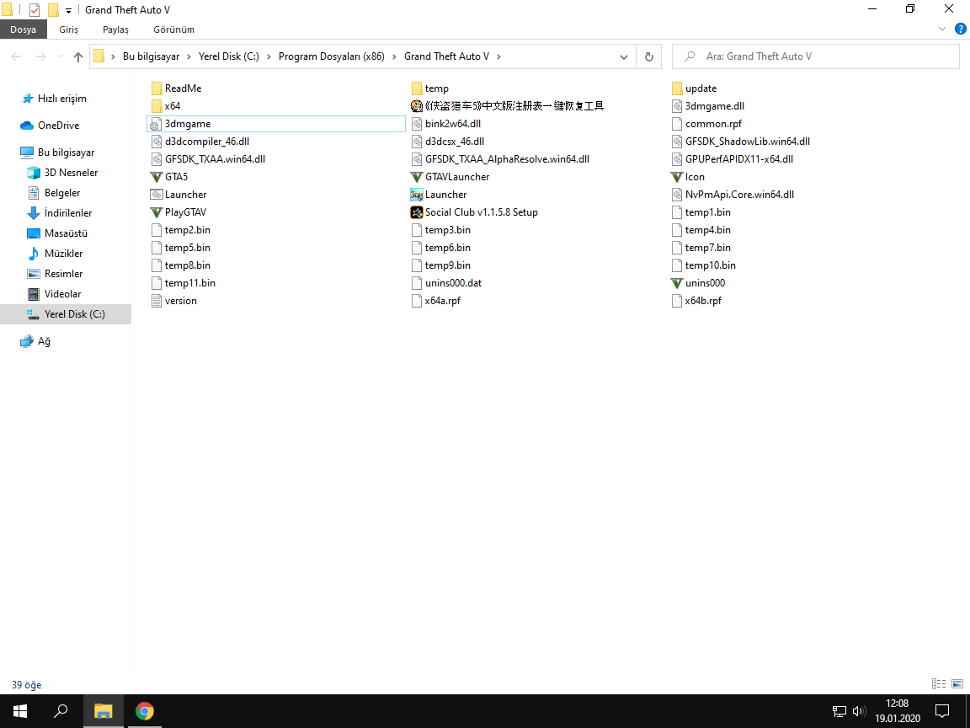Open the help question mark icon
Image resolution: width=970 pixels, height=728 pixels.
coord(961,29)
